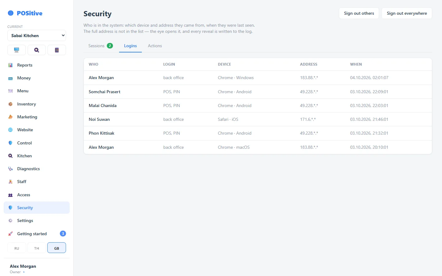The height and width of the screenshot is (276, 442).
Task: Switch to the Sessions tab
Action: (x=100, y=46)
